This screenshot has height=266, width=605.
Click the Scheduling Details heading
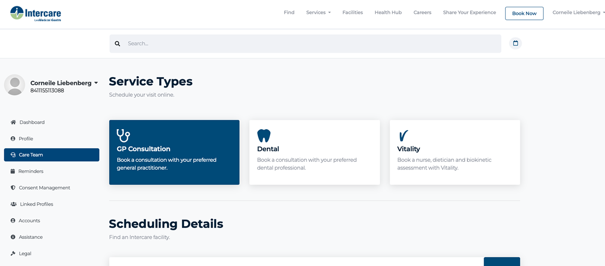[x=166, y=224]
